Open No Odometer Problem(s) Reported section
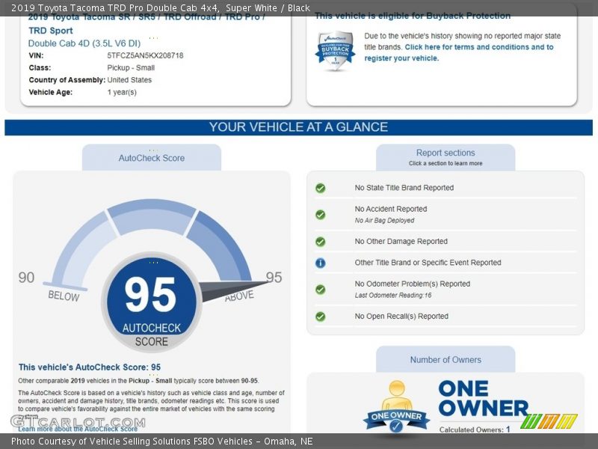Viewport: 598px width, 449px height. coord(445,289)
